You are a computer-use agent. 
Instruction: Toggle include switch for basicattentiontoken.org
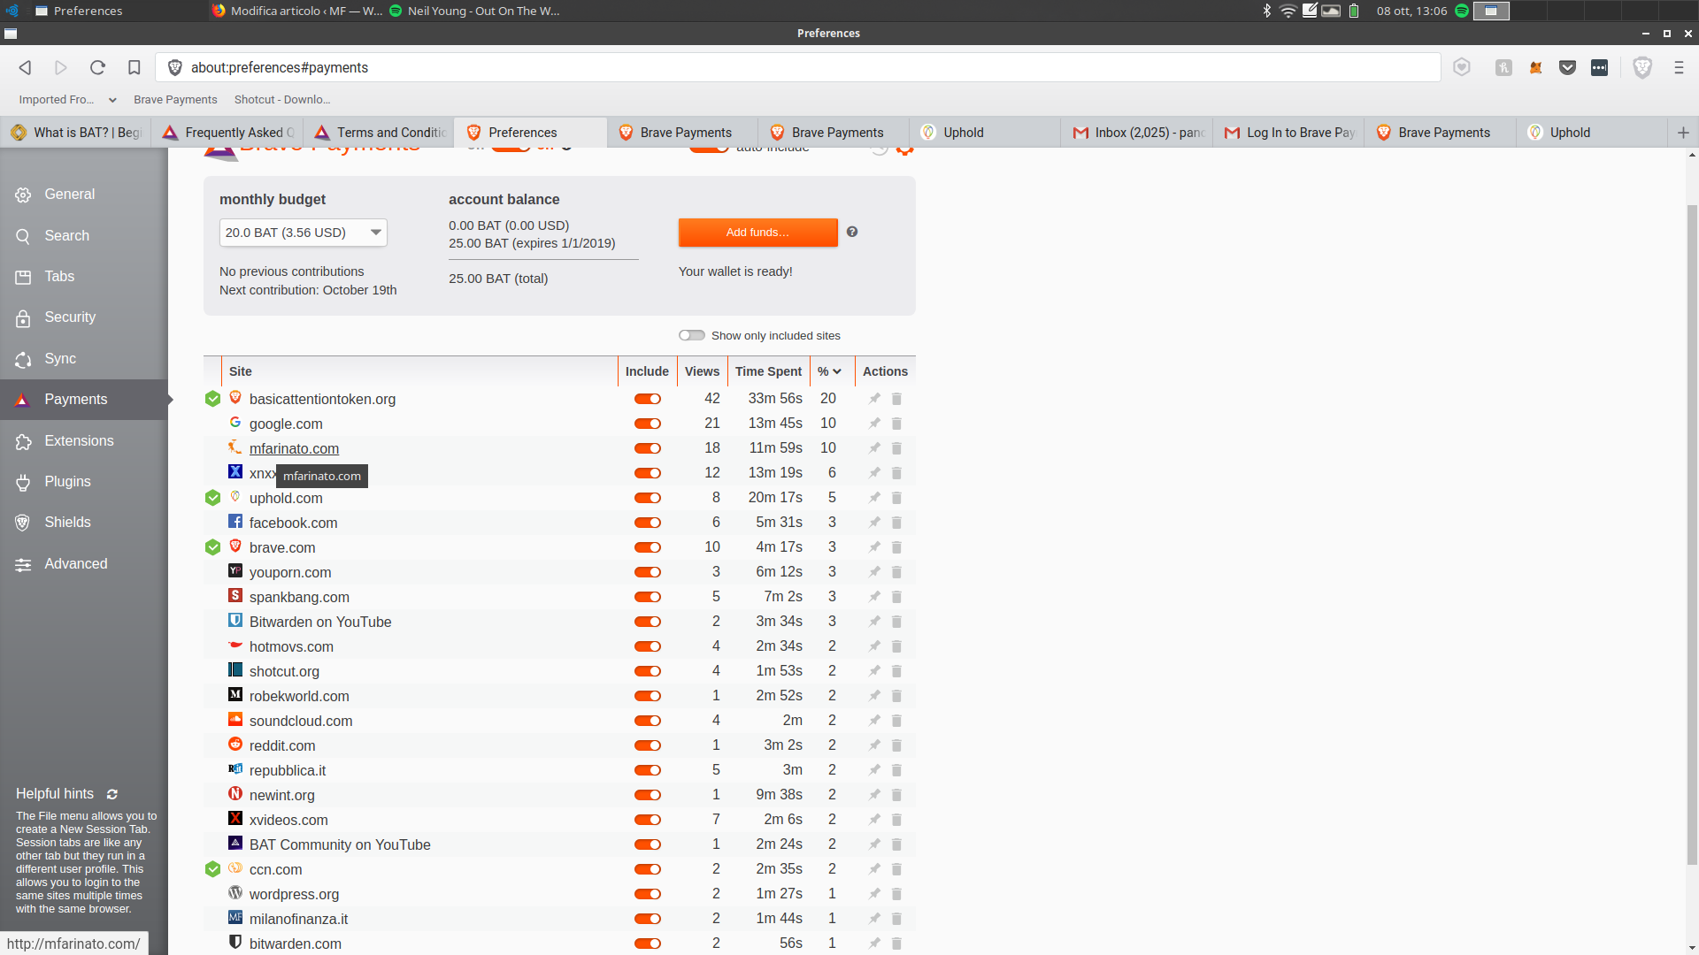[x=648, y=399]
